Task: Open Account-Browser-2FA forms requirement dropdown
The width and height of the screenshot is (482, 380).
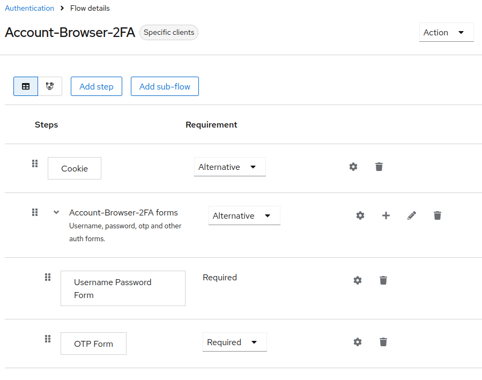Action: 244,215
